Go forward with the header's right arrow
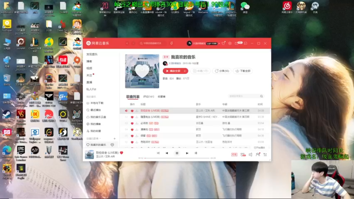Image resolution: width=354 pixels, height=199 pixels. [x=133, y=43]
